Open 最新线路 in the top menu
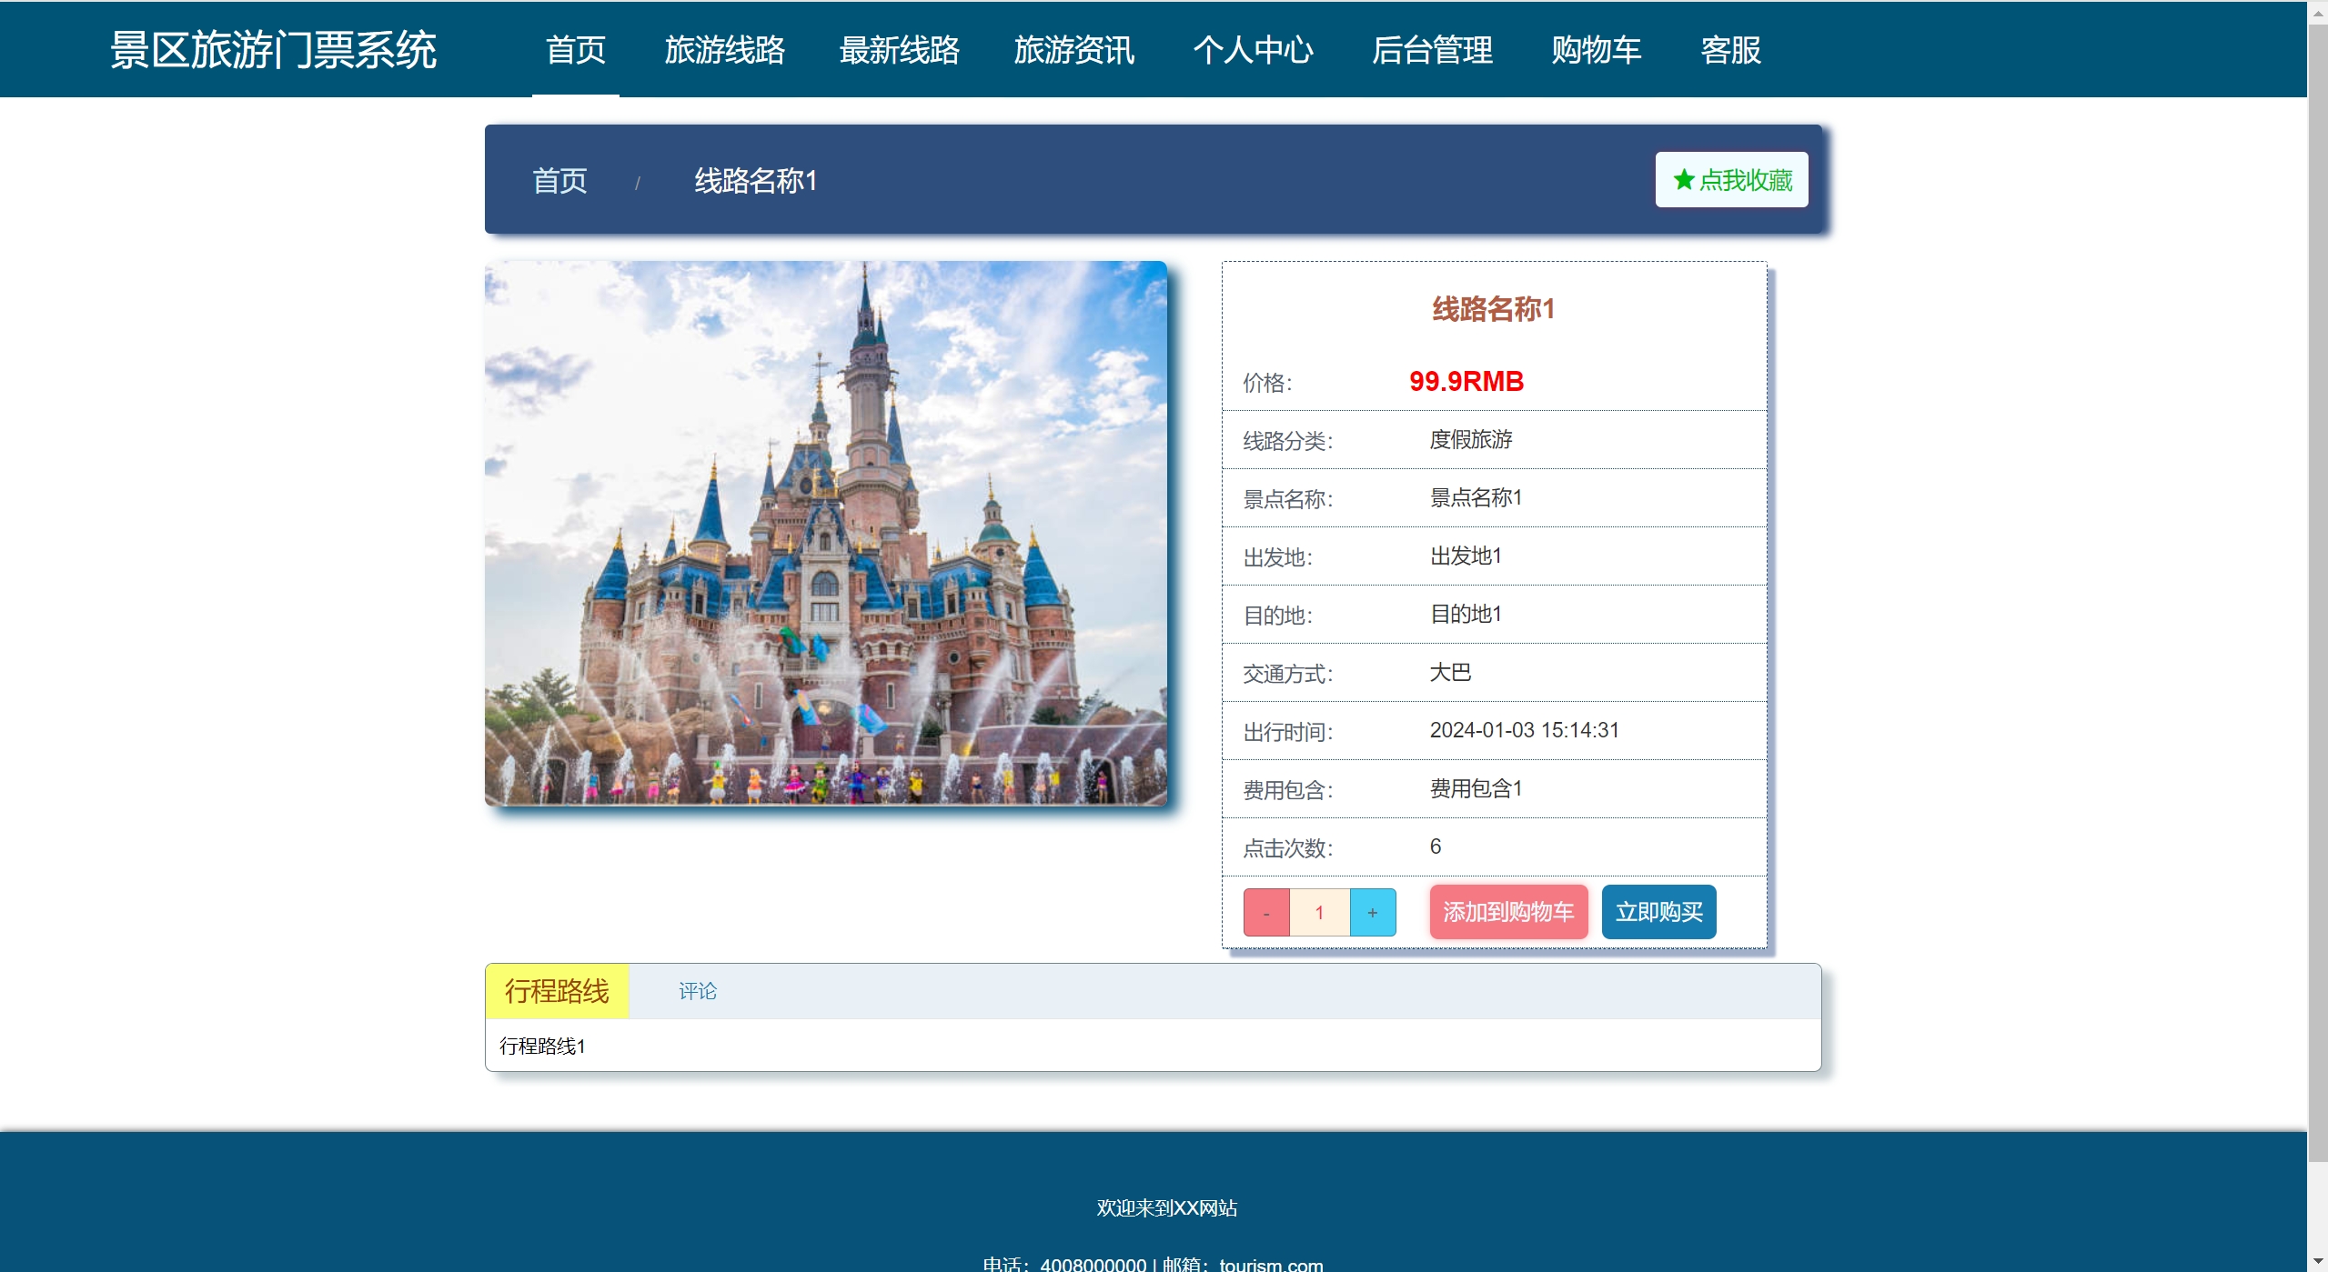The height and width of the screenshot is (1272, 2328). [x=899, y=50]
